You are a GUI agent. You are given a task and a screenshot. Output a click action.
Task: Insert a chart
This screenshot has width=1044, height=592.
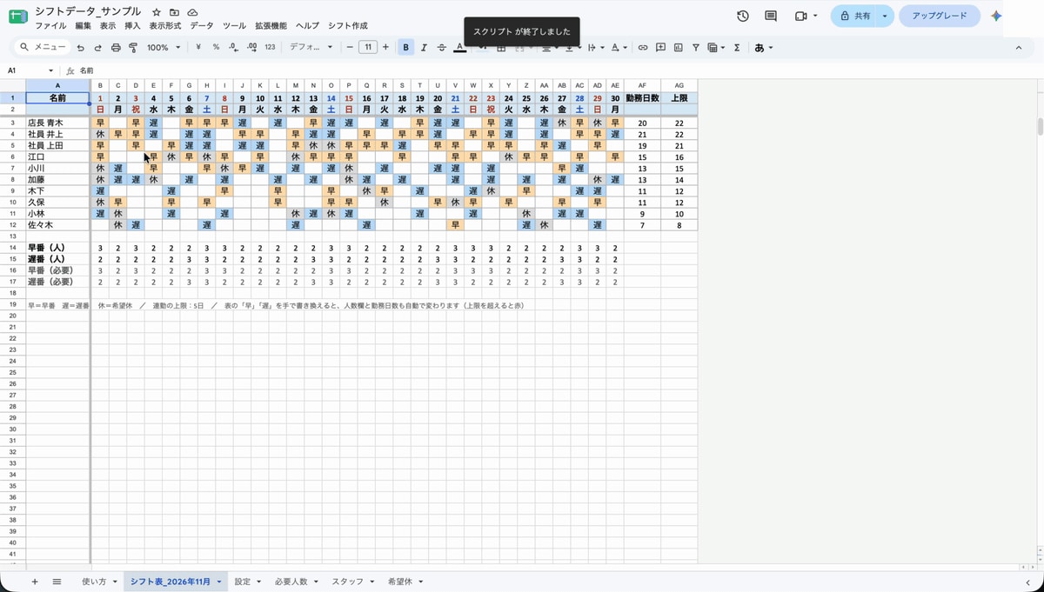pos(679,48)
